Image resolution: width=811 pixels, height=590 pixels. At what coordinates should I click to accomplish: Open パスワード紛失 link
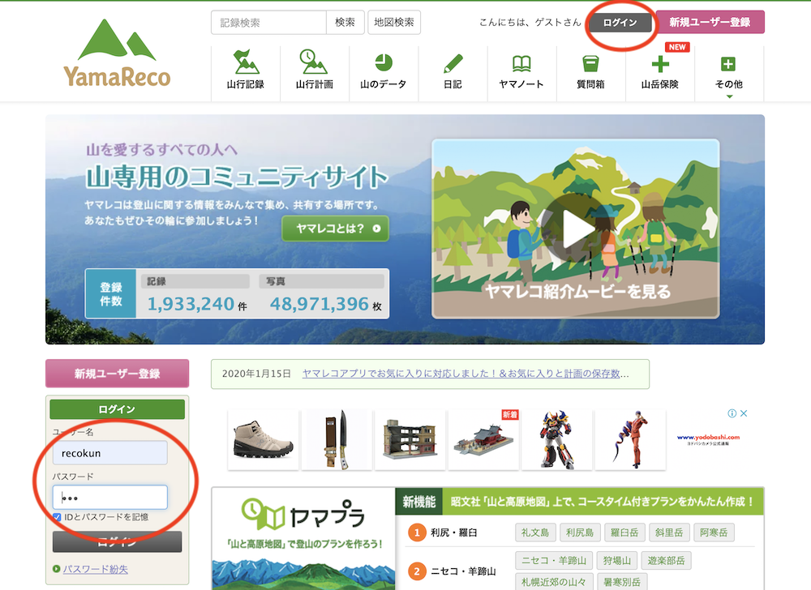(95, 569)
